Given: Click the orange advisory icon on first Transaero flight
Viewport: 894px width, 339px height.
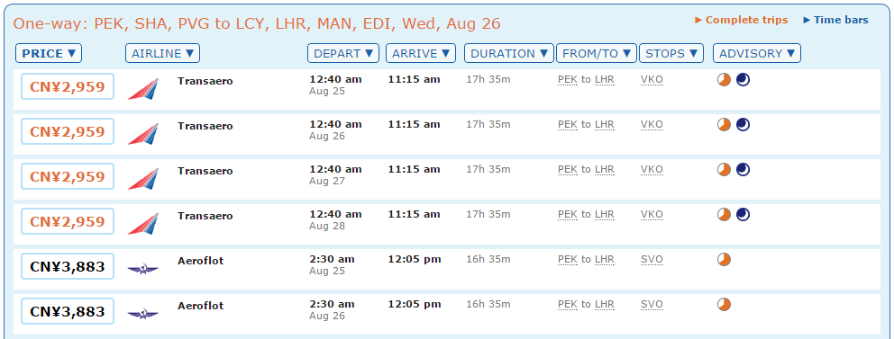Looking at the screenshot, I should tap(724, 80).
